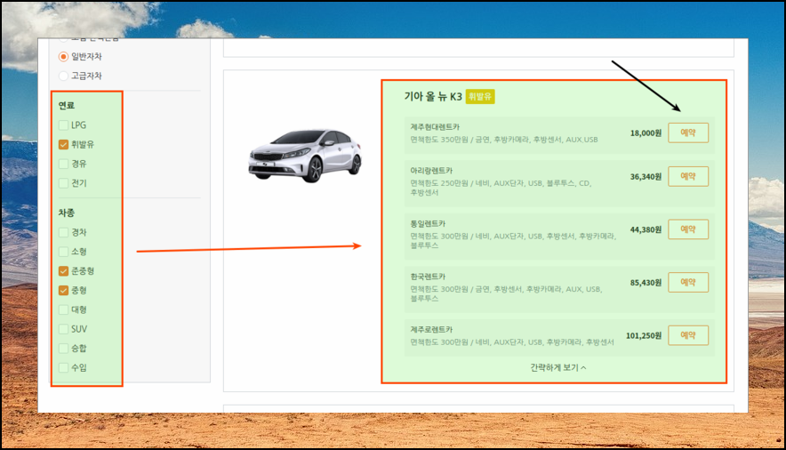Click 예약 for 한국렌트카 85,430원
786x450 pixels.
pyautogui.click(x=688, y=283)
